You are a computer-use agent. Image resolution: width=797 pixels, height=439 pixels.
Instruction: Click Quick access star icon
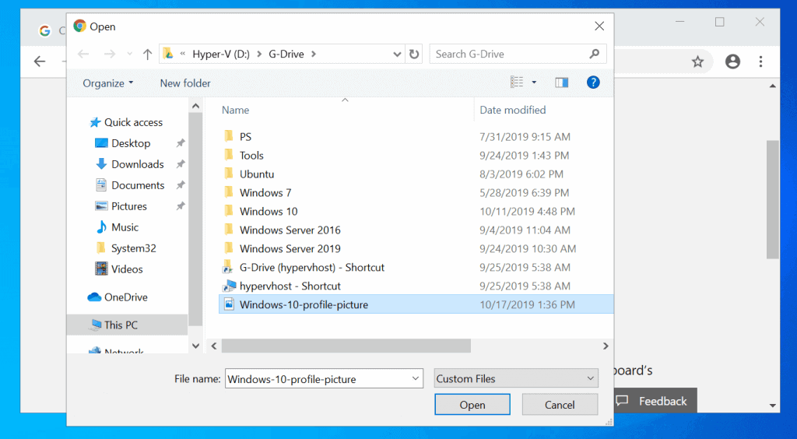(x=94, y=122)
